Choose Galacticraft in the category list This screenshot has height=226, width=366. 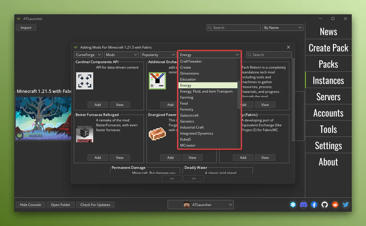pyautogui.click(x=189, y=115)
